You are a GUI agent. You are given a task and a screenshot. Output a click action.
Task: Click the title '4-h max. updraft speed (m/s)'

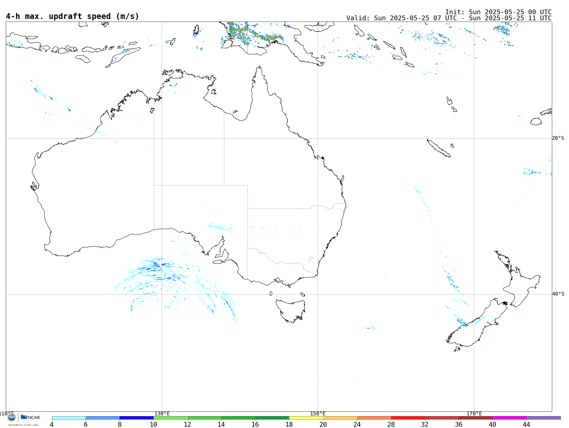pyautogui.click(x=72, y=16)
